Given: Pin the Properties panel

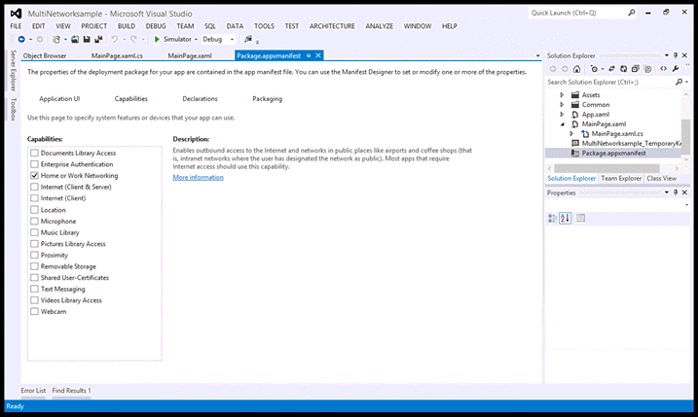Looking at the screenshot, I should [676, 192].
